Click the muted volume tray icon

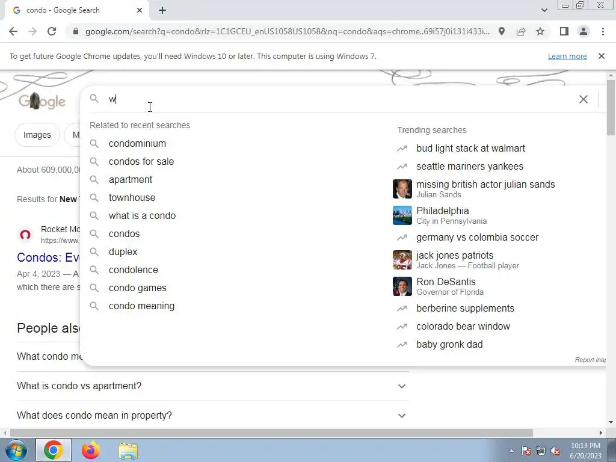[555, 451]
